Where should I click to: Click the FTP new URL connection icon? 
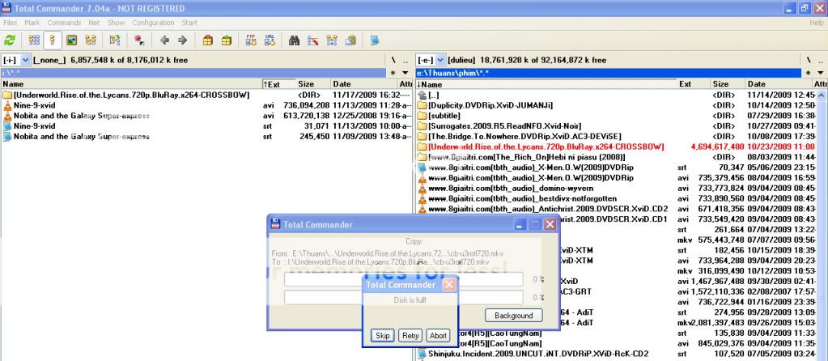pyautogui.click(x=269, y=39)
